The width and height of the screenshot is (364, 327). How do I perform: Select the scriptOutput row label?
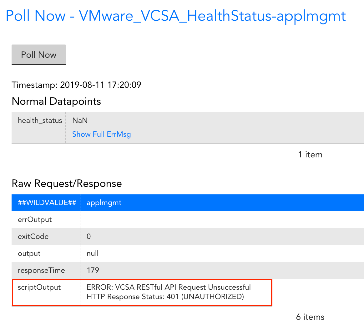tap(39, 288)
